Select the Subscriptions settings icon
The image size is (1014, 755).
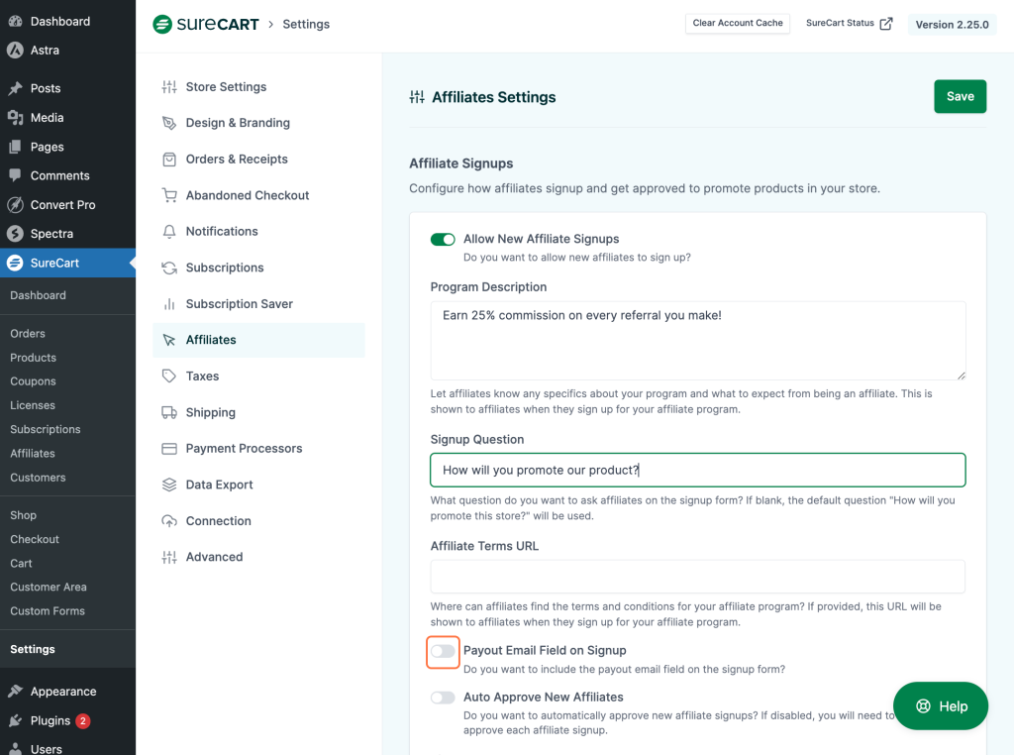point(169,268)
